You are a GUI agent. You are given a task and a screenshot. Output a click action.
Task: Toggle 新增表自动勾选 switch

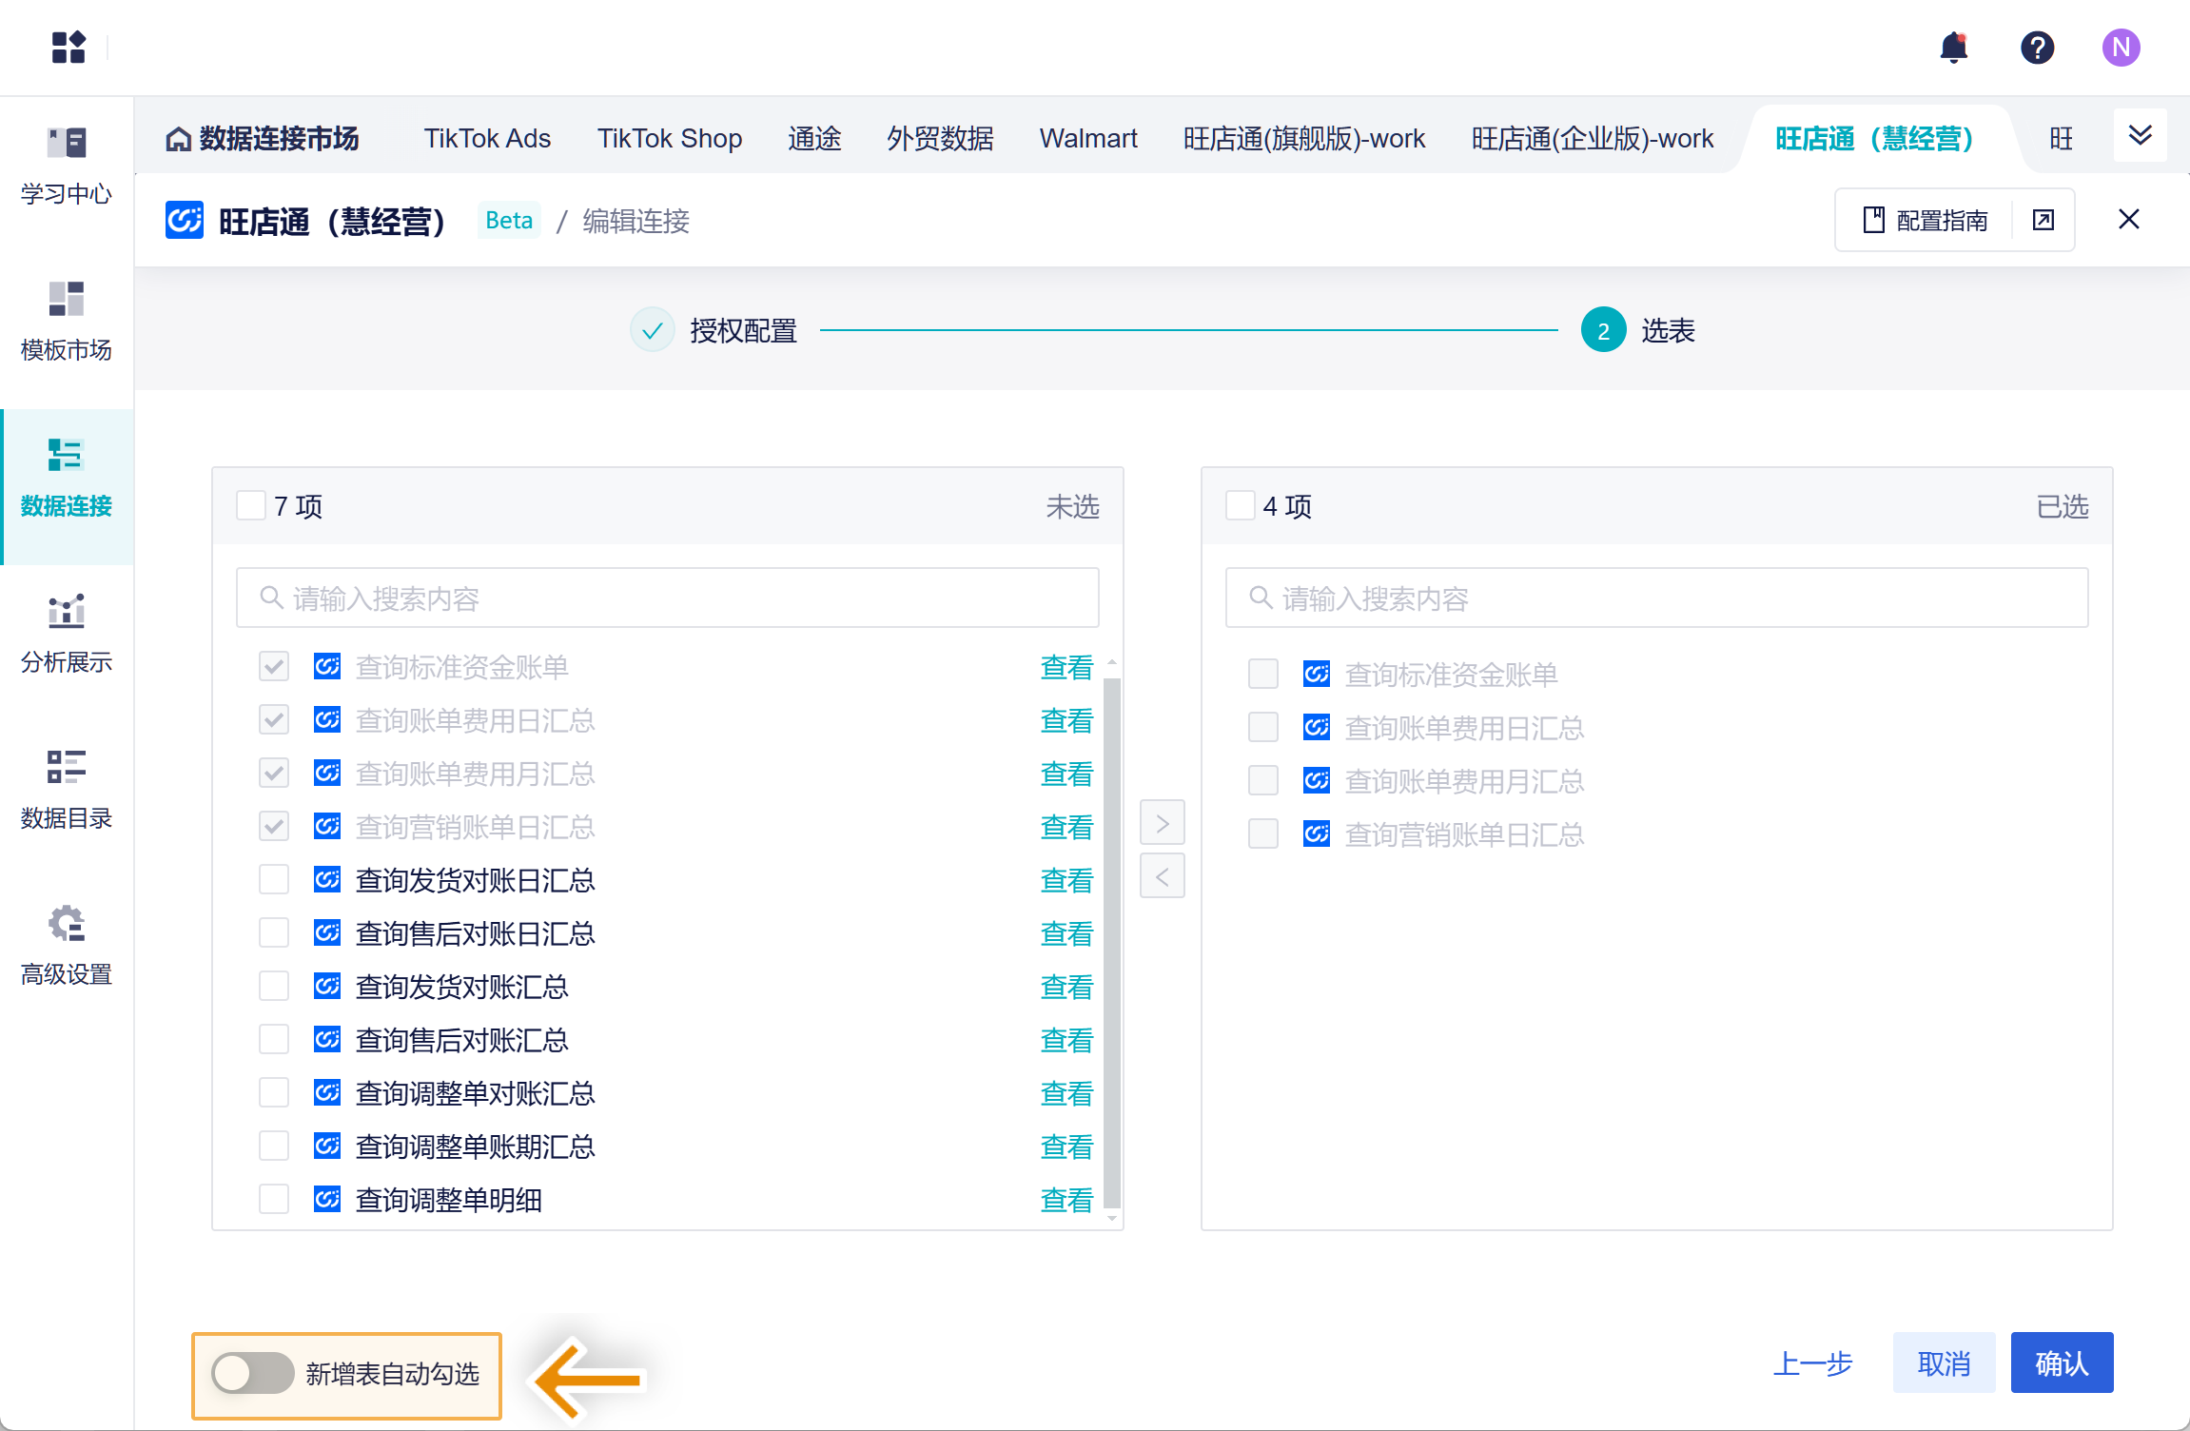click(x=252, y=1373)
